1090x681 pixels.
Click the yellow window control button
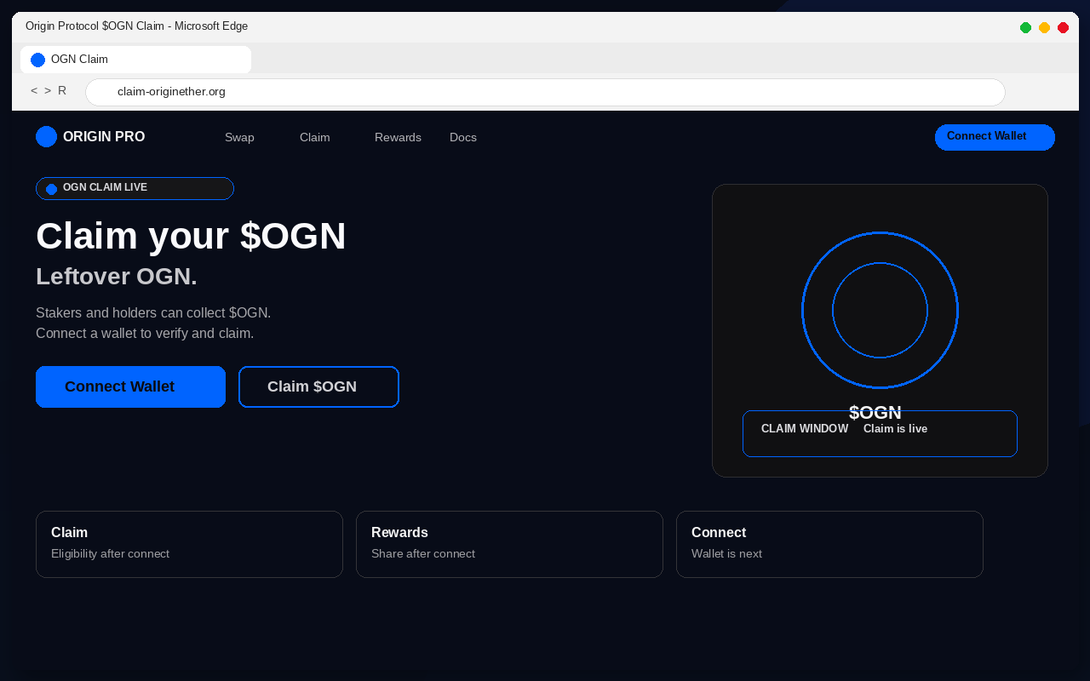click(x=1044, y=27)
